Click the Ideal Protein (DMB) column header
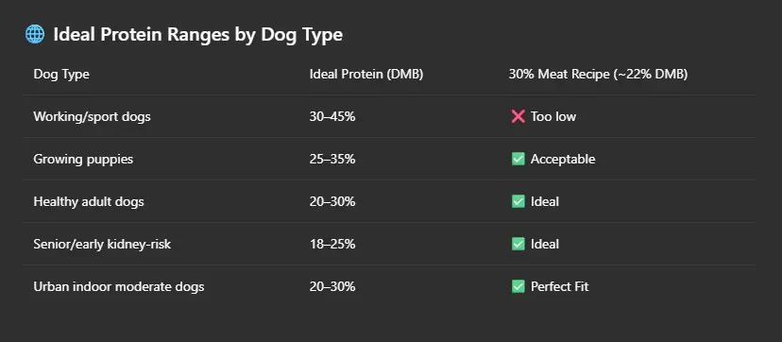782x342 pixels. pos(366,75)
